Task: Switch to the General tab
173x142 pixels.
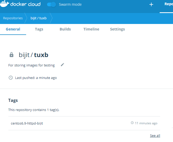Action: 13,29
